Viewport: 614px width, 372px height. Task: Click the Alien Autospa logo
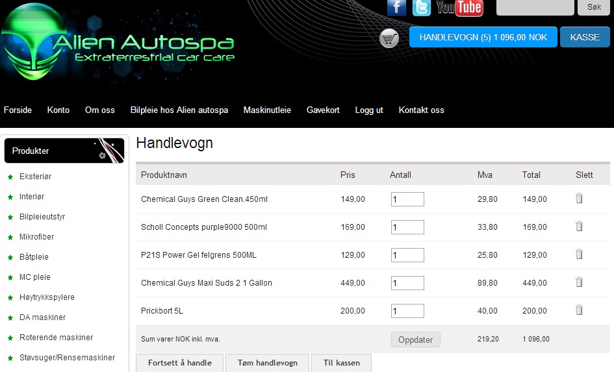(118, 42)
